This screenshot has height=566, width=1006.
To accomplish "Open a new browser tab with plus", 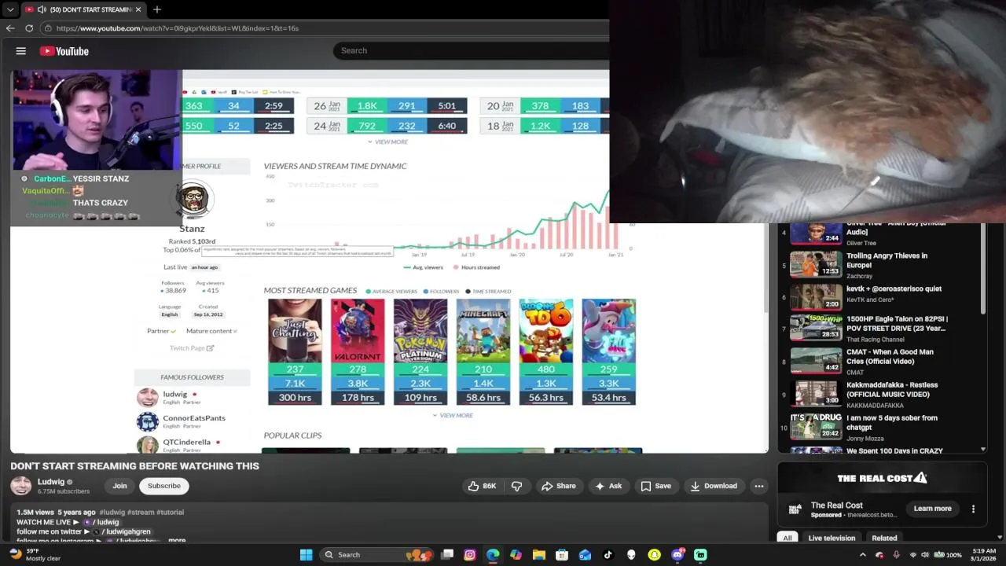I will tap(157, 9).
